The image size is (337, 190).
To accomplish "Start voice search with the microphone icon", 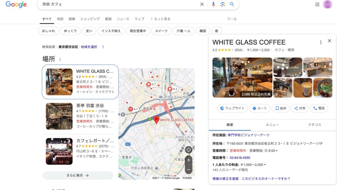I will [213, 4].
